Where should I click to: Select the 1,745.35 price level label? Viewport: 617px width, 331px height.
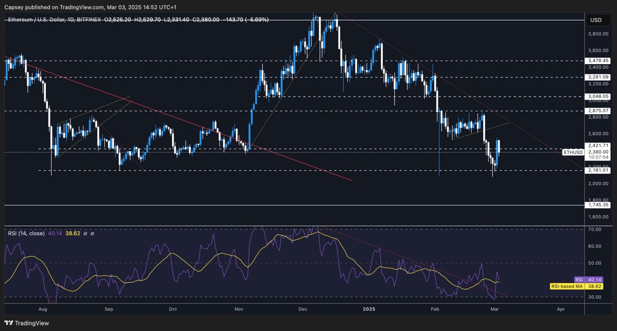point(598,205)
